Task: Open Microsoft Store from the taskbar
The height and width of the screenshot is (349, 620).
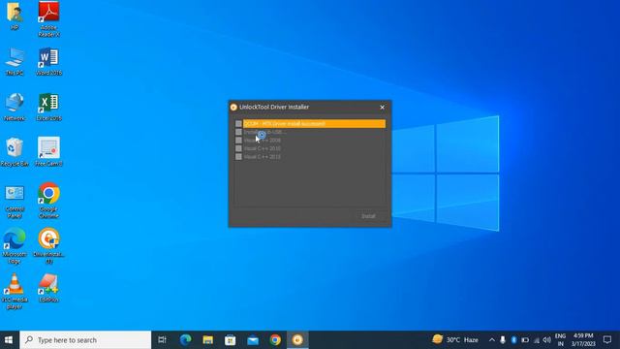Action: 231,340
